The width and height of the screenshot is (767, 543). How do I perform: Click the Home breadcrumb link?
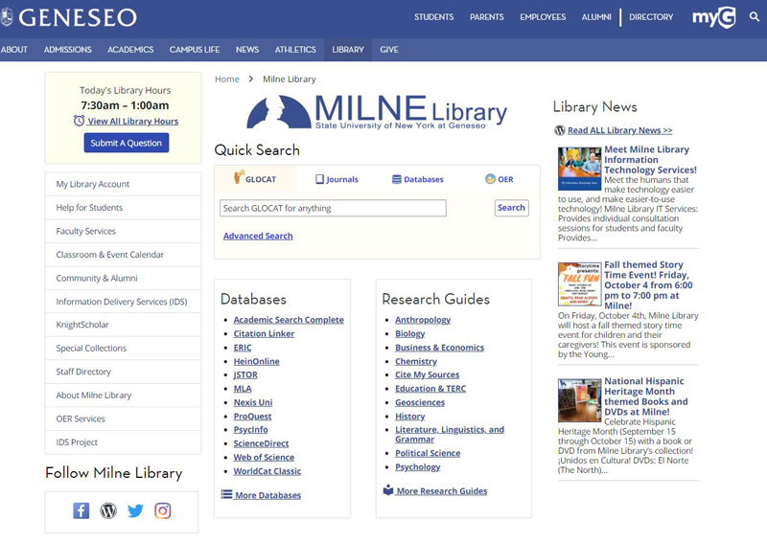[227, 79]
